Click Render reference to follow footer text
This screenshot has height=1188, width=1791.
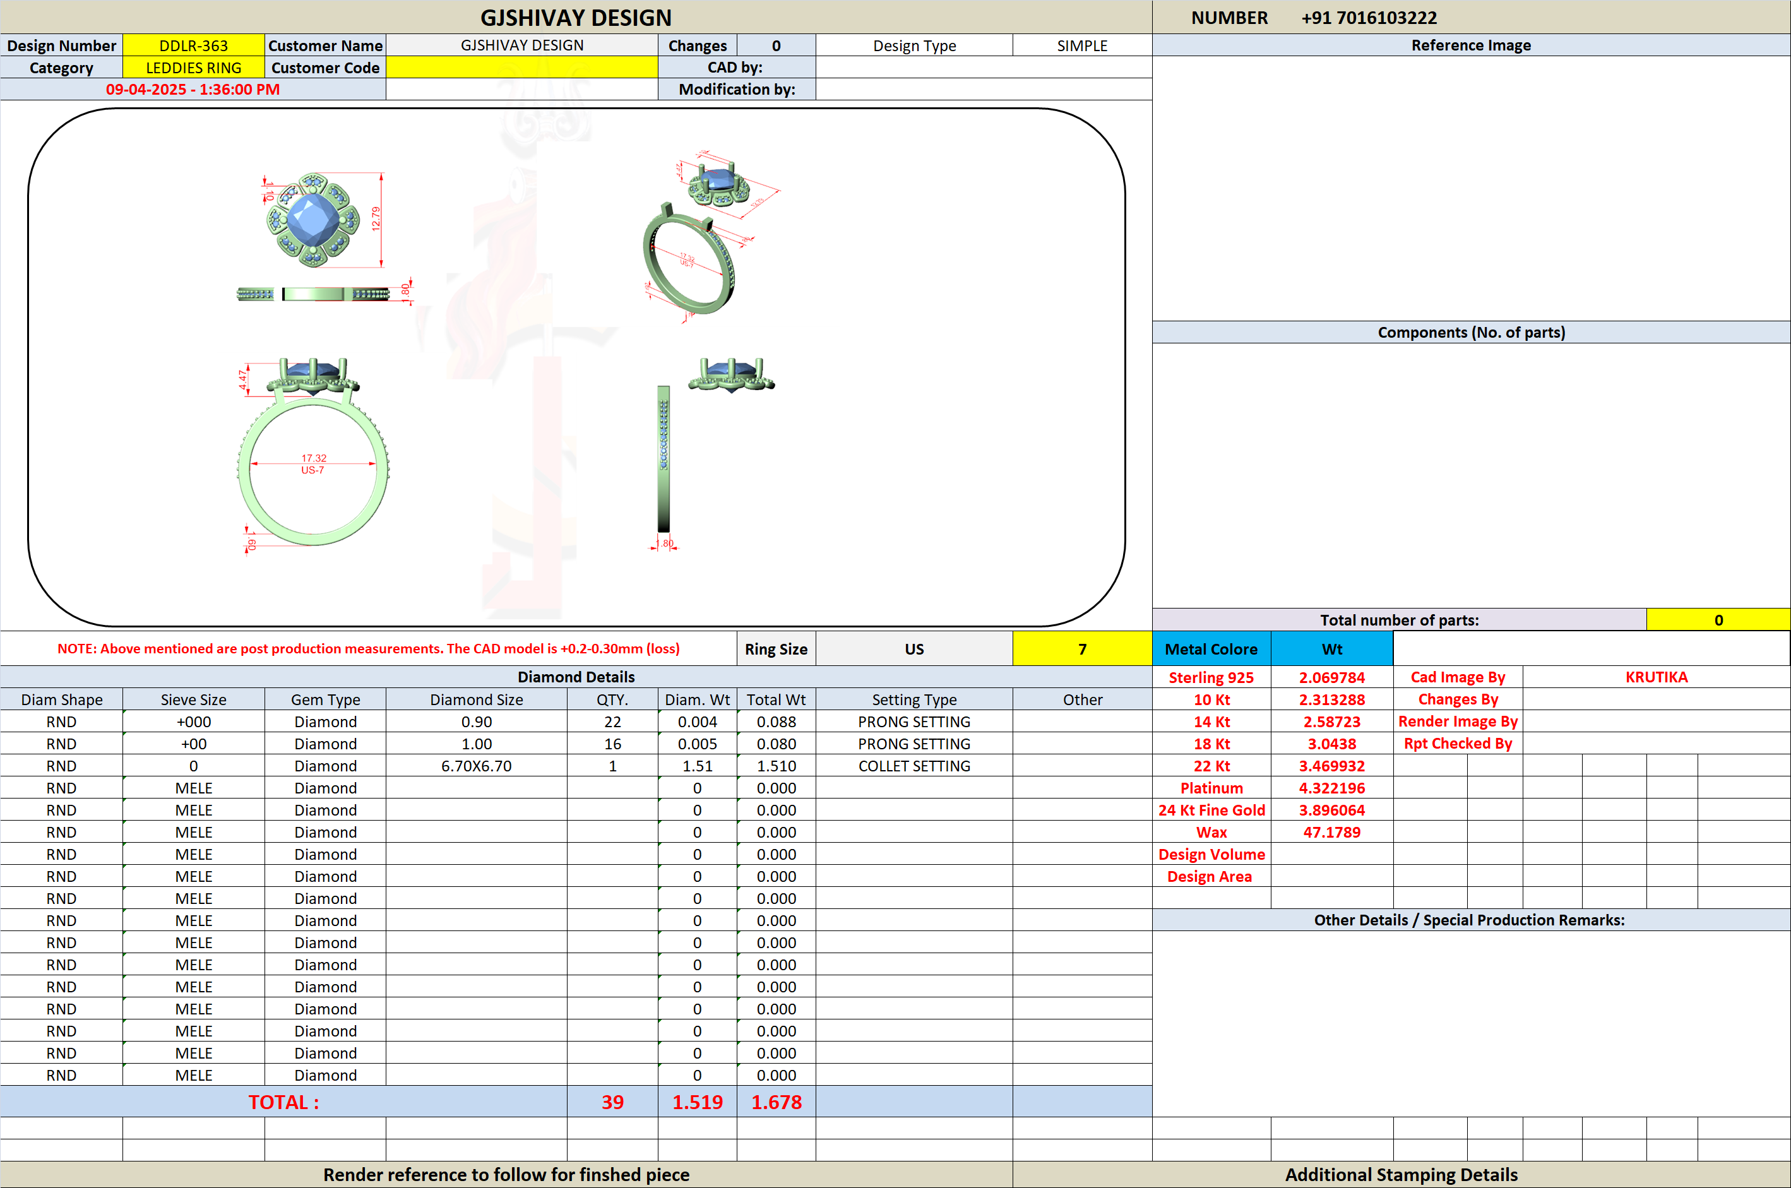tap(506, 1174)
